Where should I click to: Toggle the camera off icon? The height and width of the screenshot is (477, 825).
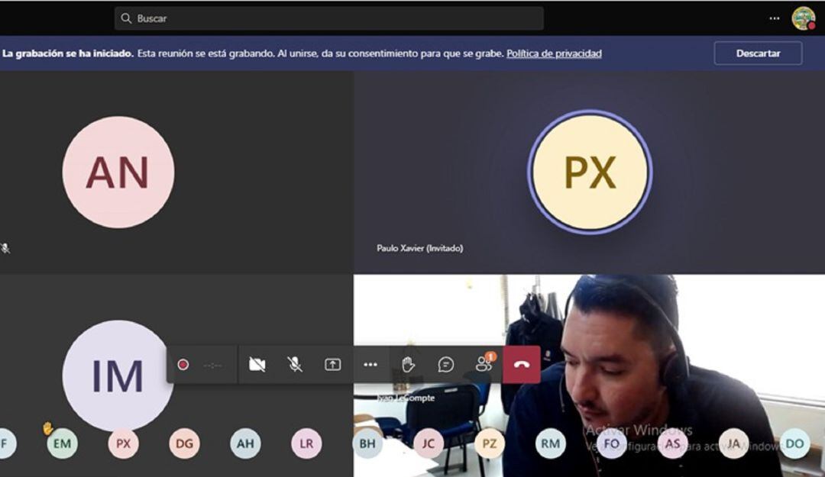[x=257, y=365]
